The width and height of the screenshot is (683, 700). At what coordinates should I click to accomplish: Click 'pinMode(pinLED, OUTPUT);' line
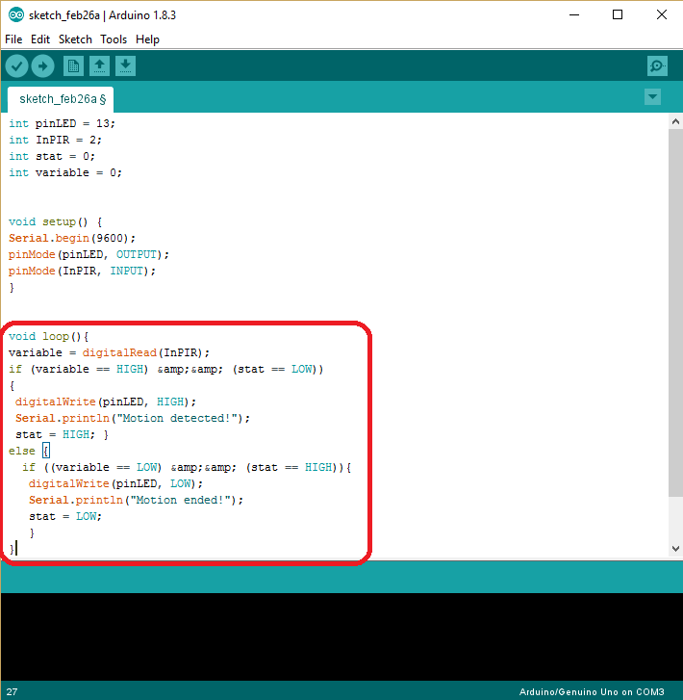(x=89, y=255)
